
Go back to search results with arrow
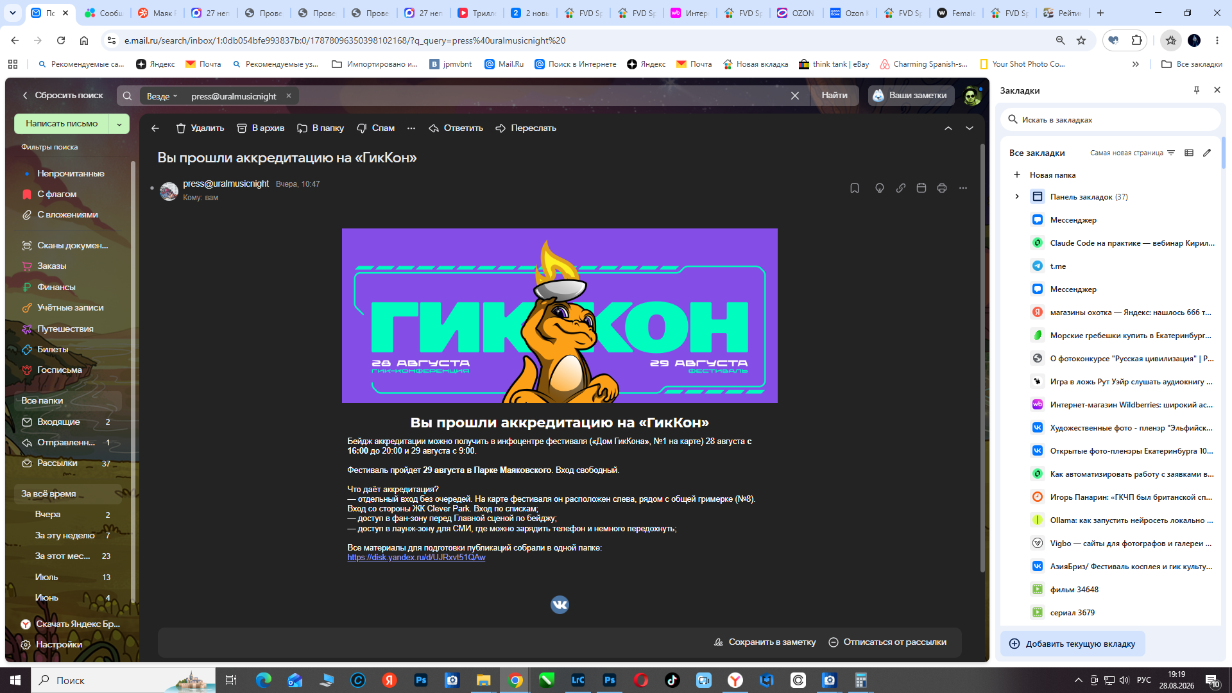pos(155,128)
